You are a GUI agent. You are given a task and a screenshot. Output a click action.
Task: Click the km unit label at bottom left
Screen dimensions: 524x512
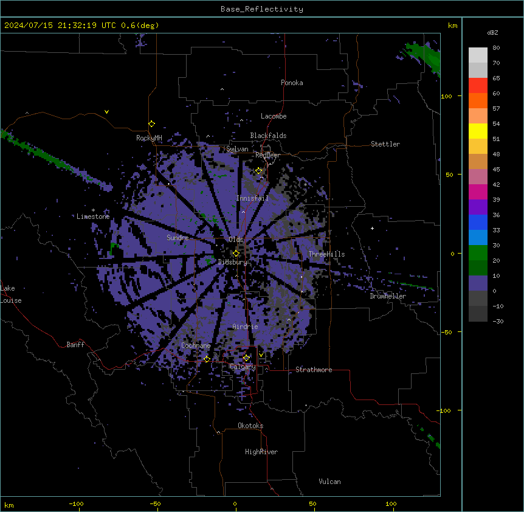(9, 505)
